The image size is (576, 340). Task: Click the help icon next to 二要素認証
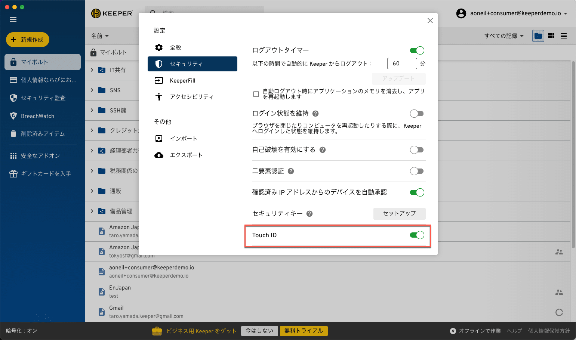[x=291, y=171]
